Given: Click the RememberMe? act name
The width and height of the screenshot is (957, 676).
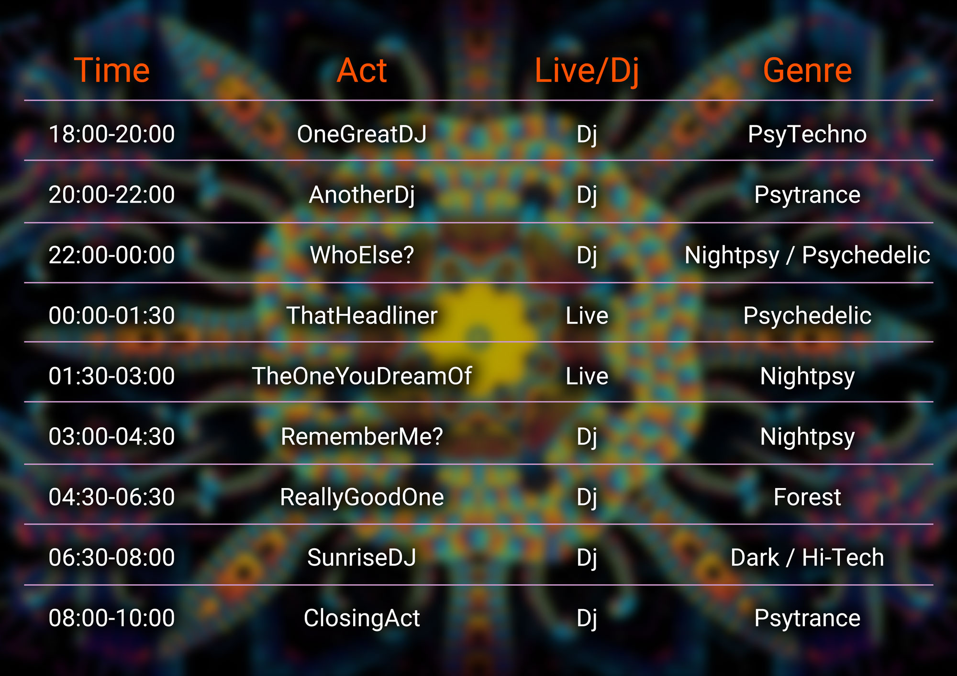Looking at the screenshot, I should click(x=362, y=437).
